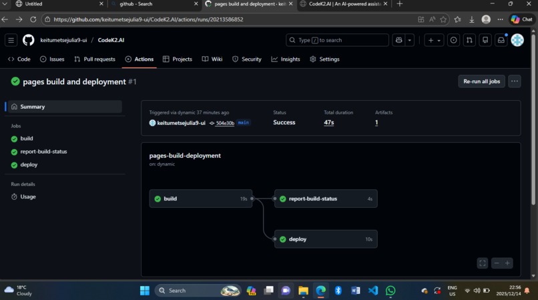Switch to the Issues tab

[x=52, y=59]
